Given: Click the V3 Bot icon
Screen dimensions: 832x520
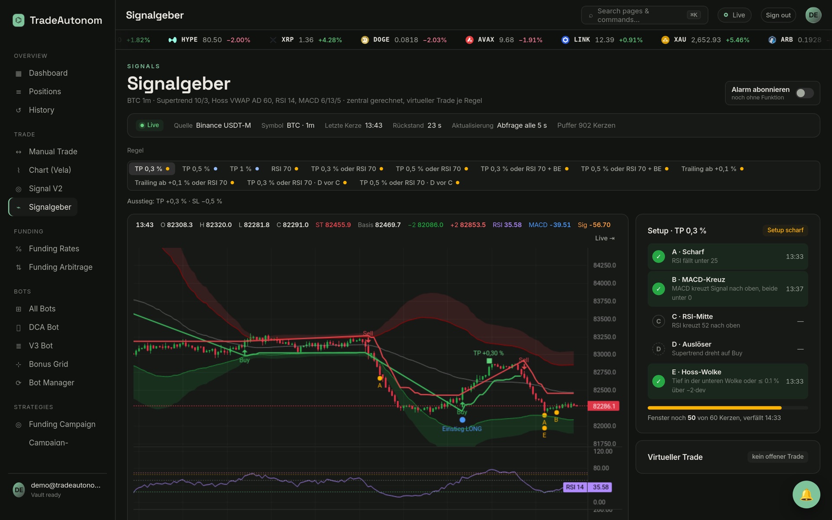Looking at the screenshot, I should (18, 346).
